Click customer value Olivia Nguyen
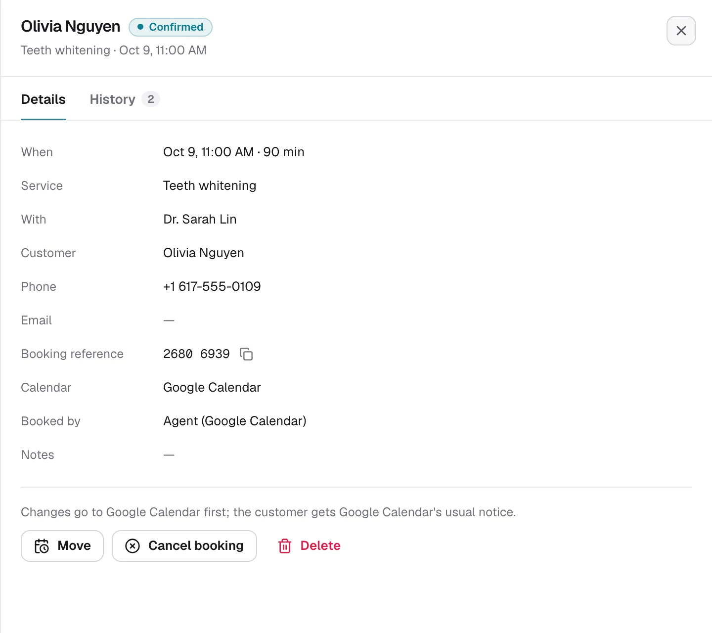 tap(204, 253)
